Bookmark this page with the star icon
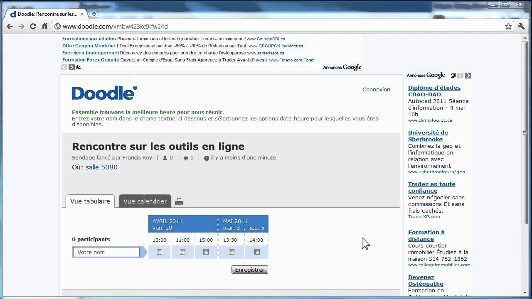 508,26
